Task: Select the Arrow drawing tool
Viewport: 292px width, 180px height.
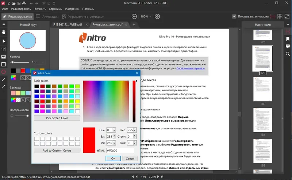Action: tap(4, 87)
